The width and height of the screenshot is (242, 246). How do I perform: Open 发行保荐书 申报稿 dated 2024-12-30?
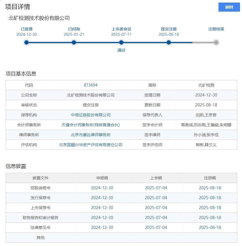pyautogui.click(x=102, y=198)
